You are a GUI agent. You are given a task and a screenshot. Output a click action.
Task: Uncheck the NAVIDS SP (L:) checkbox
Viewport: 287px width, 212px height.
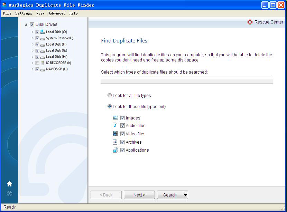37,69
